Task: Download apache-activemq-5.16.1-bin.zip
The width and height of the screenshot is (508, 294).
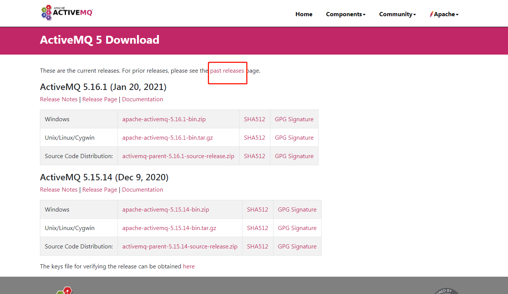Action: pyautogui.click(x=164, y=119)
